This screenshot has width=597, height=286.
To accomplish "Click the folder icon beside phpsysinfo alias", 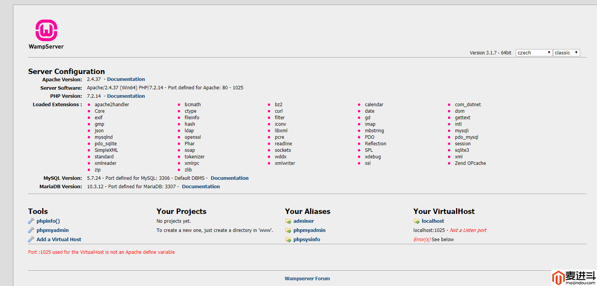I will (x=288, y=240).
